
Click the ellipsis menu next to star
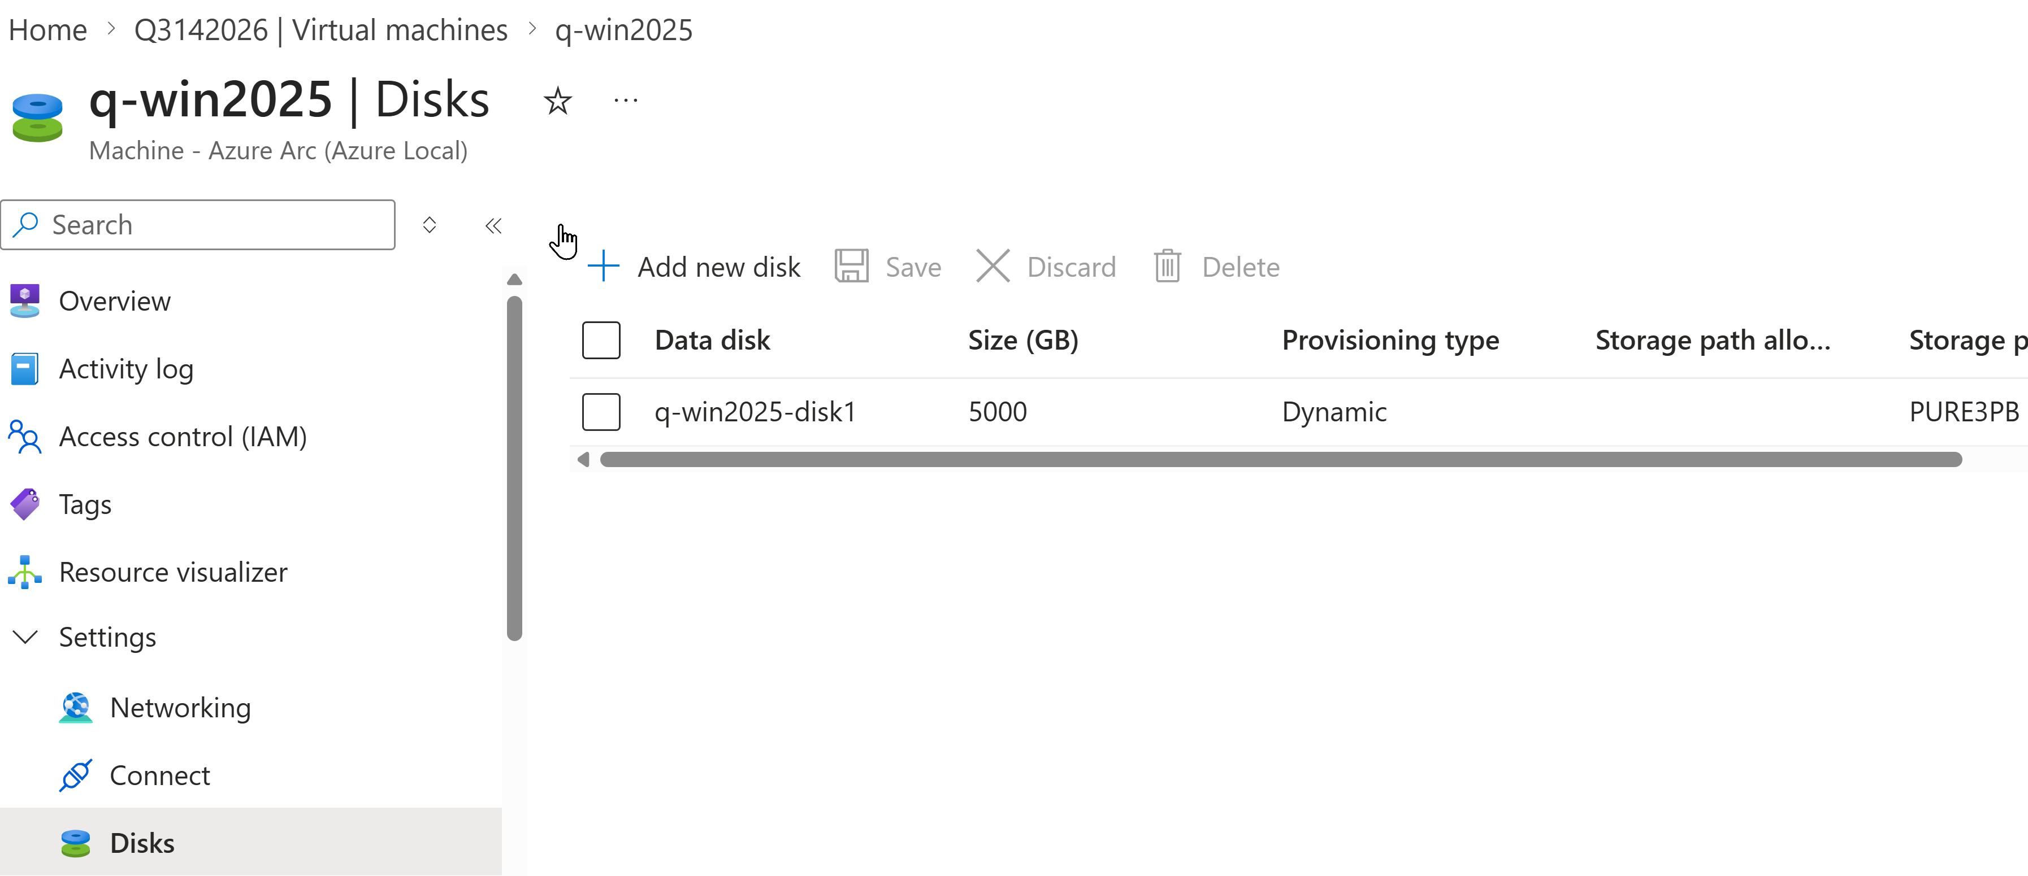(x=625, y=99)
